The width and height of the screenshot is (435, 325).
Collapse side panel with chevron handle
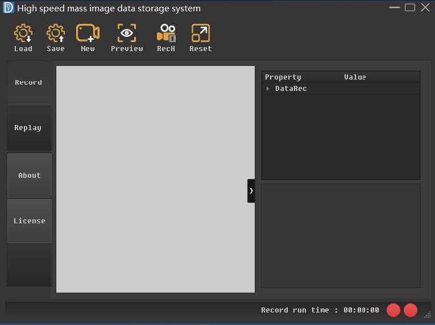(x=251, y=191)
